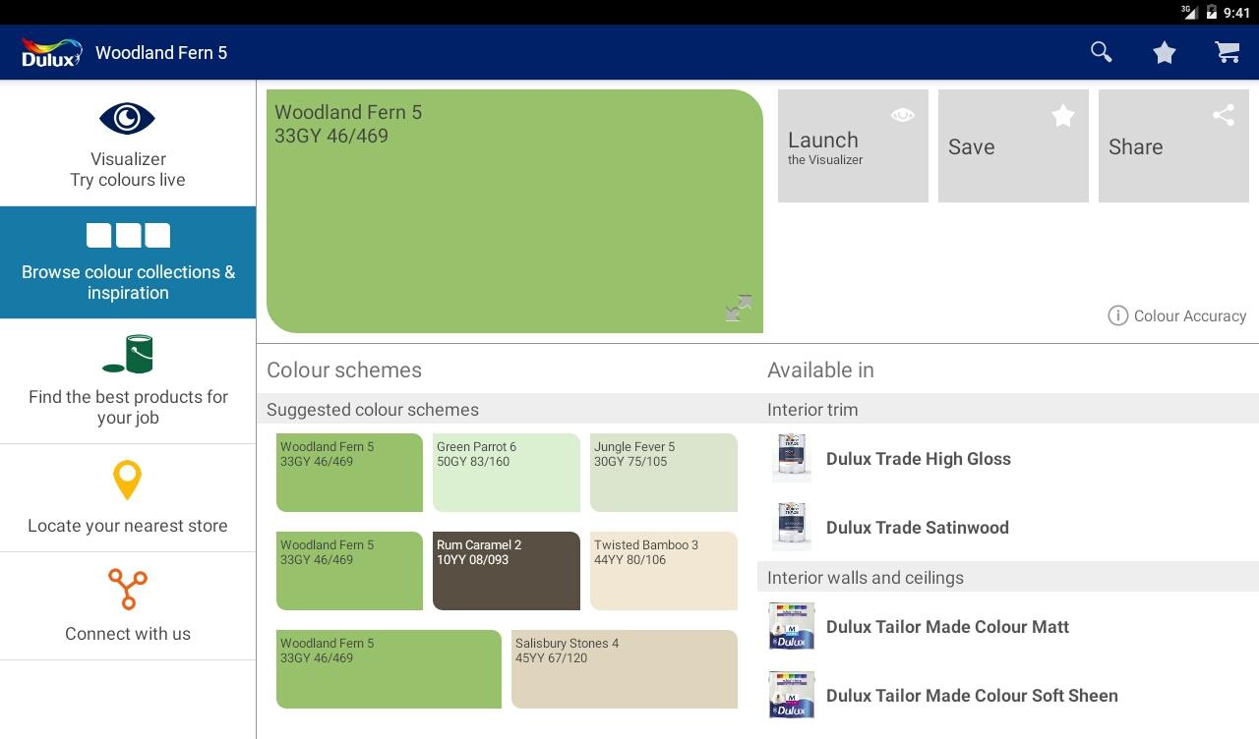
Task: Tap the Available in title
Action: (820, 370)
